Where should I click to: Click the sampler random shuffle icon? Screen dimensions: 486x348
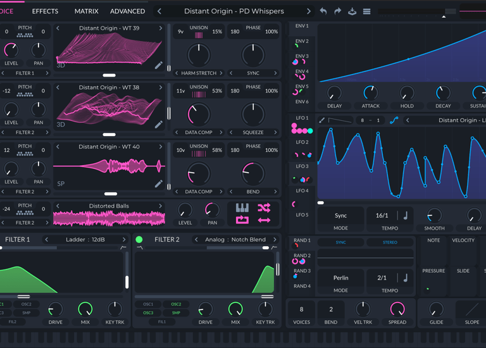coord(264,208)
